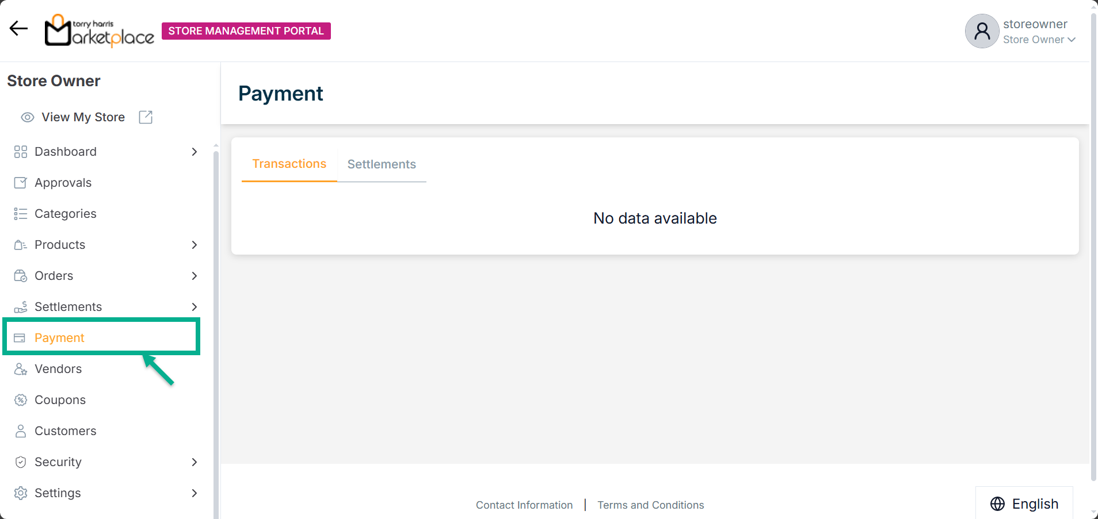
Task: Click the back arrow icon
Action: 18,28
